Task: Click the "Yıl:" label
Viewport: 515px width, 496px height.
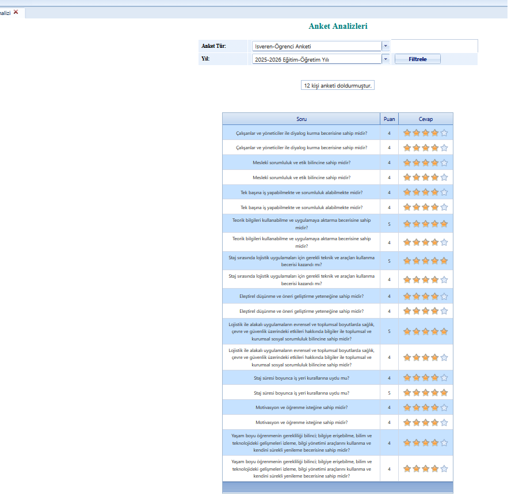Action: pos(205,59)
